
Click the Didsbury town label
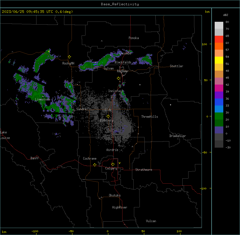click(x=107, y=120)
